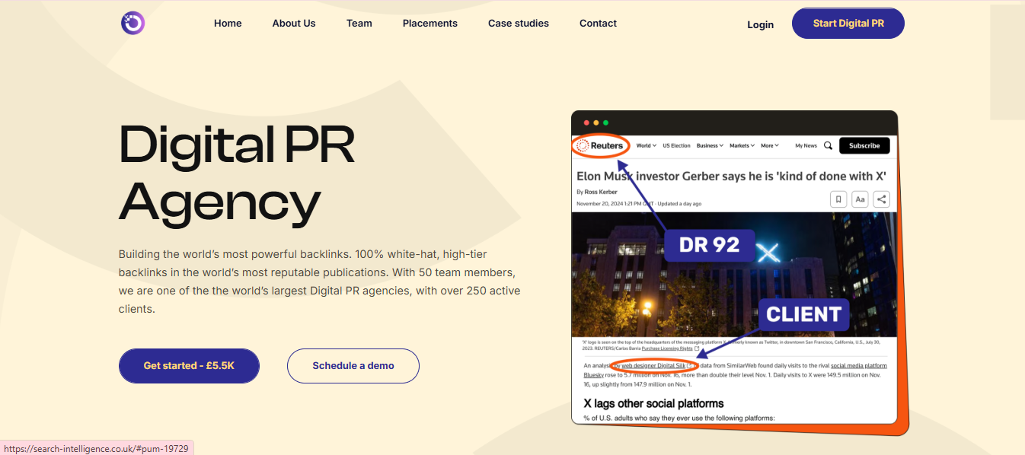Click the Start Digital PR button

tap(848, 24)
